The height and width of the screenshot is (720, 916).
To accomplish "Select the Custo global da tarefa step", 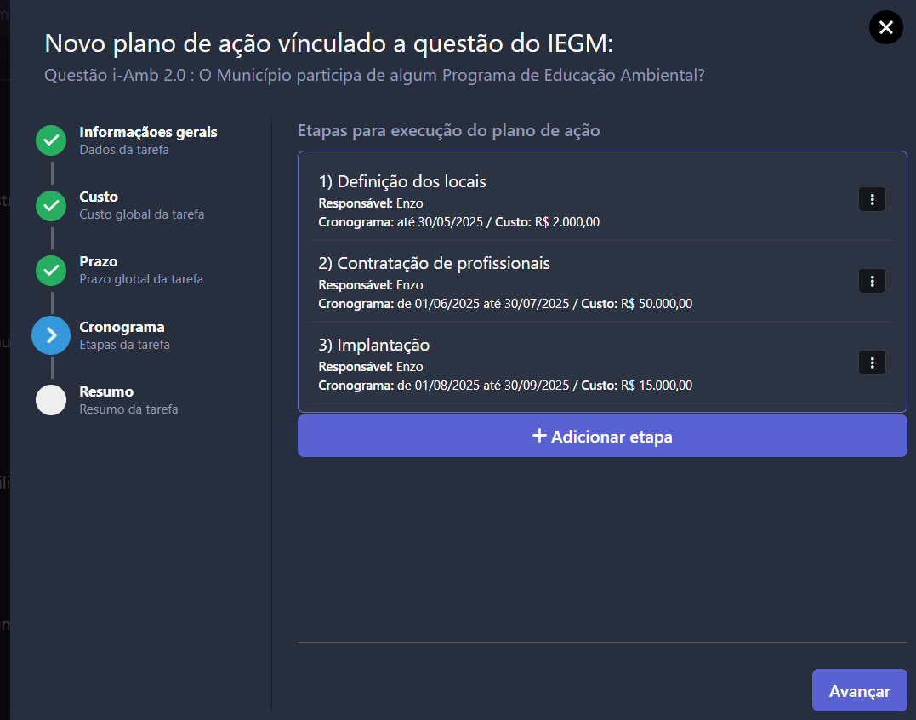I will coord(142,206).
